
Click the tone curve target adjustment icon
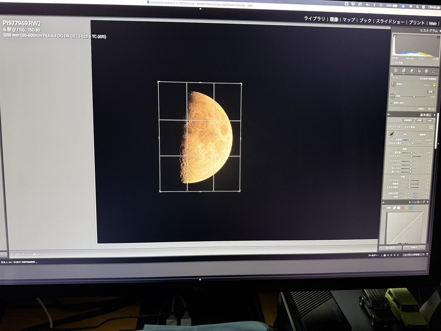tap(384, 208)
